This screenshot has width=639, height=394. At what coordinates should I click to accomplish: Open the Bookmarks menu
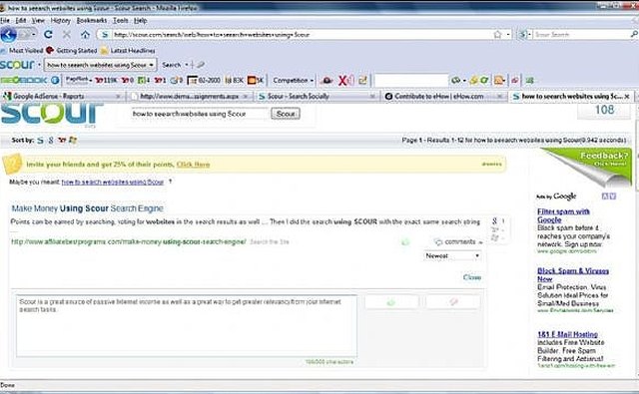coord(92,20)
